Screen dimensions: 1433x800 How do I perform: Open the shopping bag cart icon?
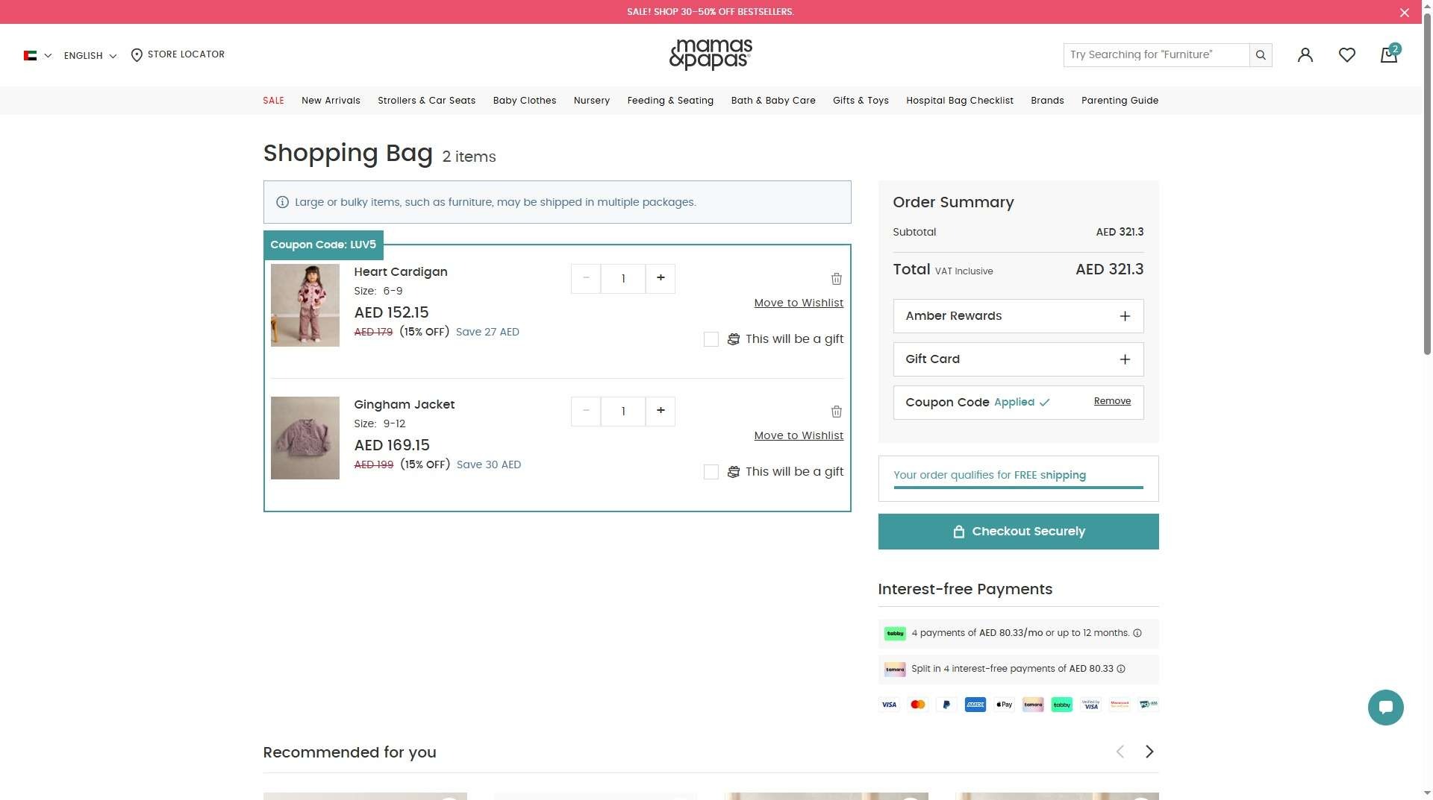(1389, 54)
